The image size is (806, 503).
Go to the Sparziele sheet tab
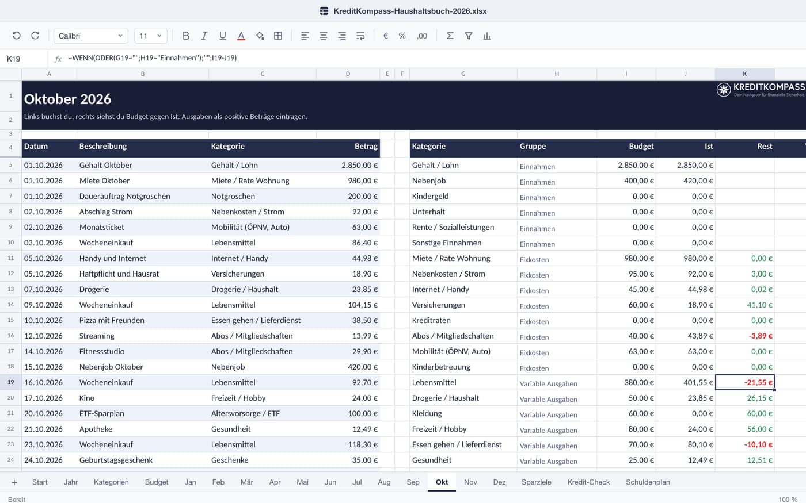coord(537,482)
